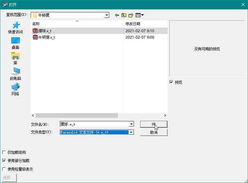The width and height of the screenshot is (248, 183).
Task: Click the OK button
Action: click(153, 124)
